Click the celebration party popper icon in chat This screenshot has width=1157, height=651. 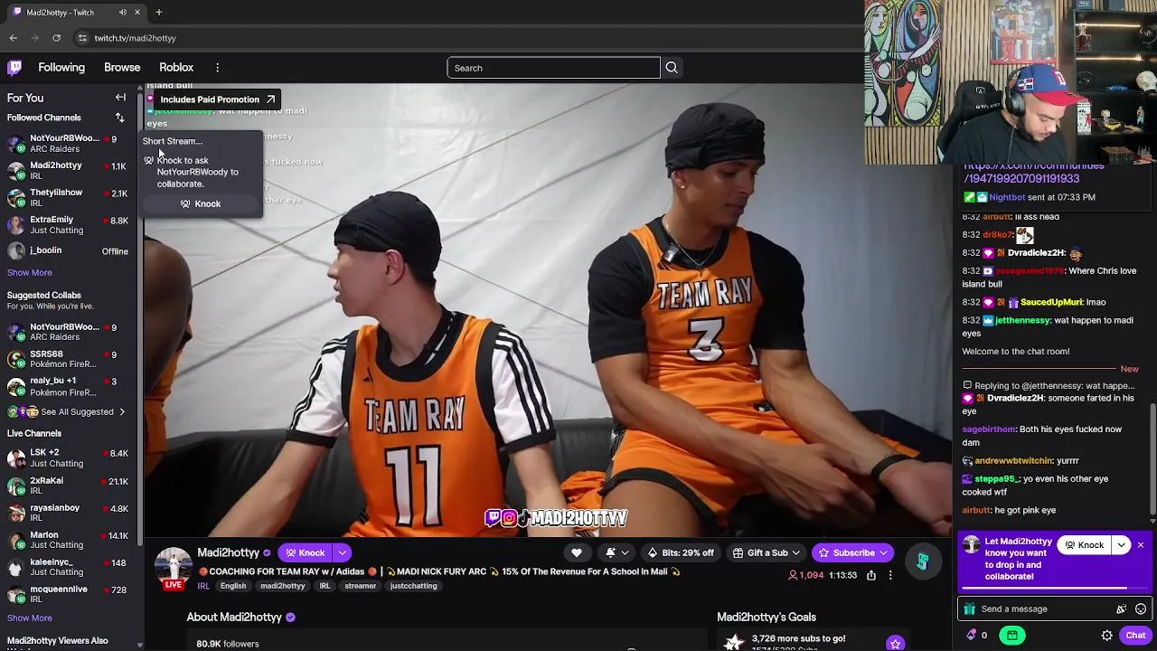[1121, 609]
